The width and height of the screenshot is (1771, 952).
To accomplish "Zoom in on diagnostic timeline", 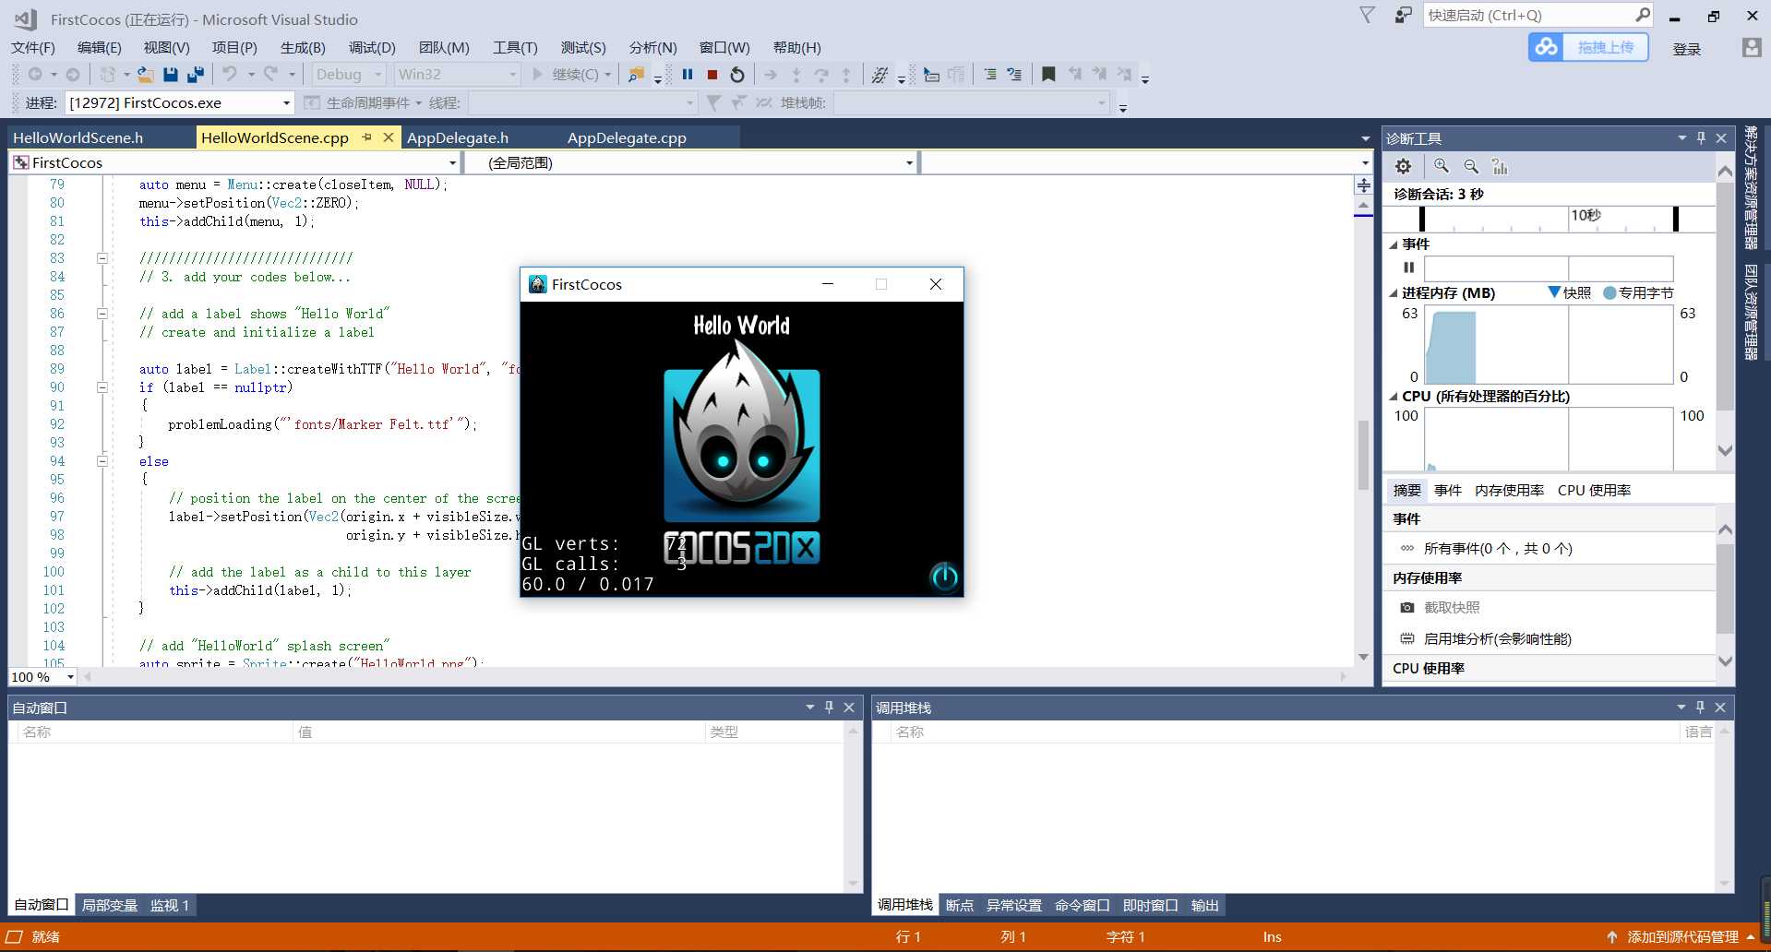I will (x=1442, y=167).
